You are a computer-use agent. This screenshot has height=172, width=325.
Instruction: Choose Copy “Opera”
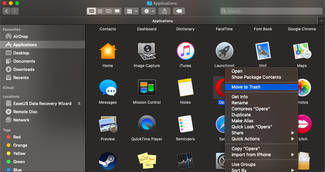coord(261,149)
